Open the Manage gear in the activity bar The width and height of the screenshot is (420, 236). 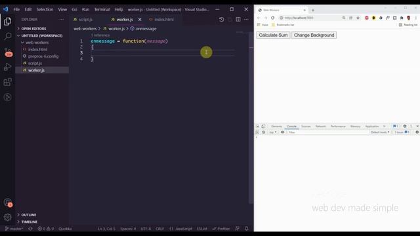pos(7,217)
